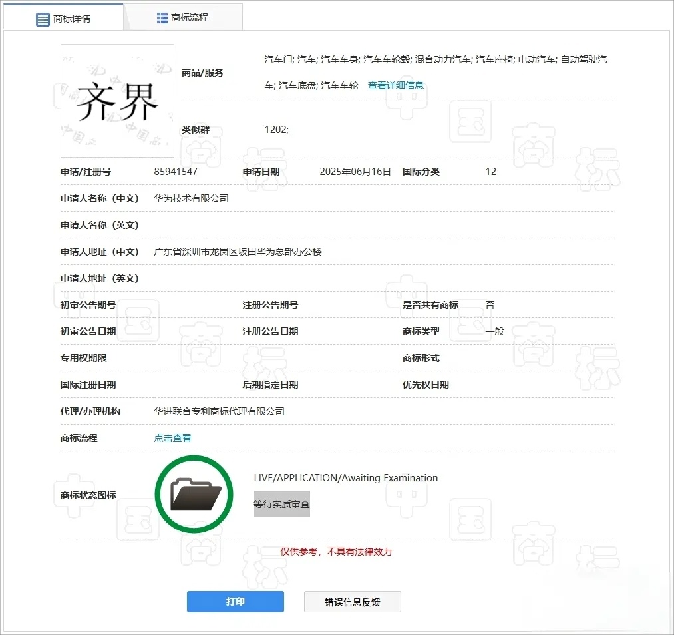Select the document icon on 商标详情 tab
The height and width of the screenshot is (635, 674).
[x=41, y=17]
